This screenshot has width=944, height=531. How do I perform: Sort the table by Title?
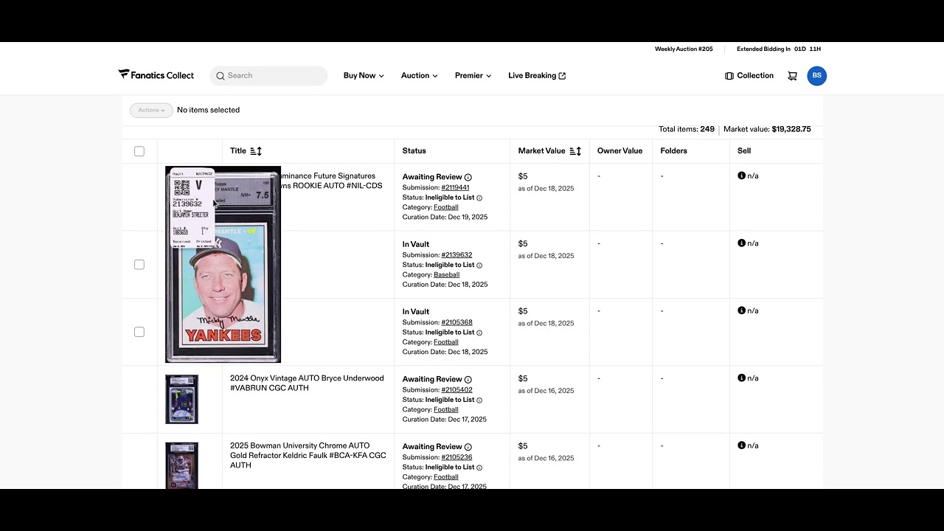click(256, 151)
